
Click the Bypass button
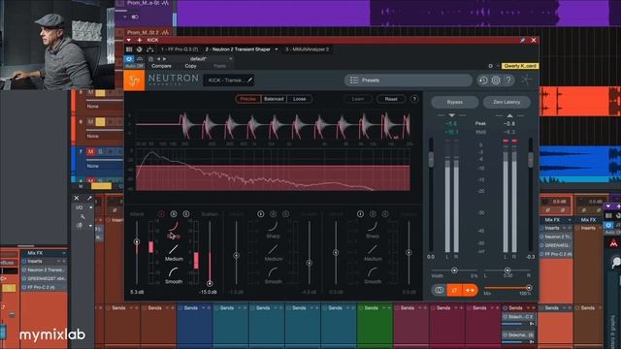pyautogui.click(x=455, y=102)
